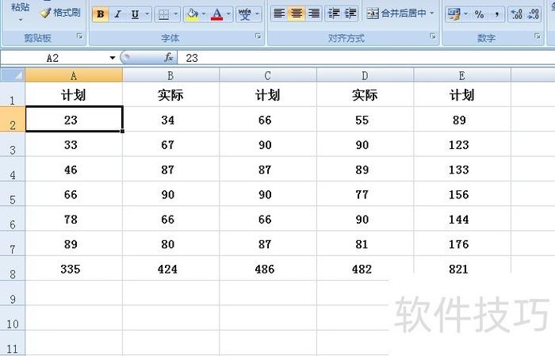Decrease decimal places

(533, 14)
